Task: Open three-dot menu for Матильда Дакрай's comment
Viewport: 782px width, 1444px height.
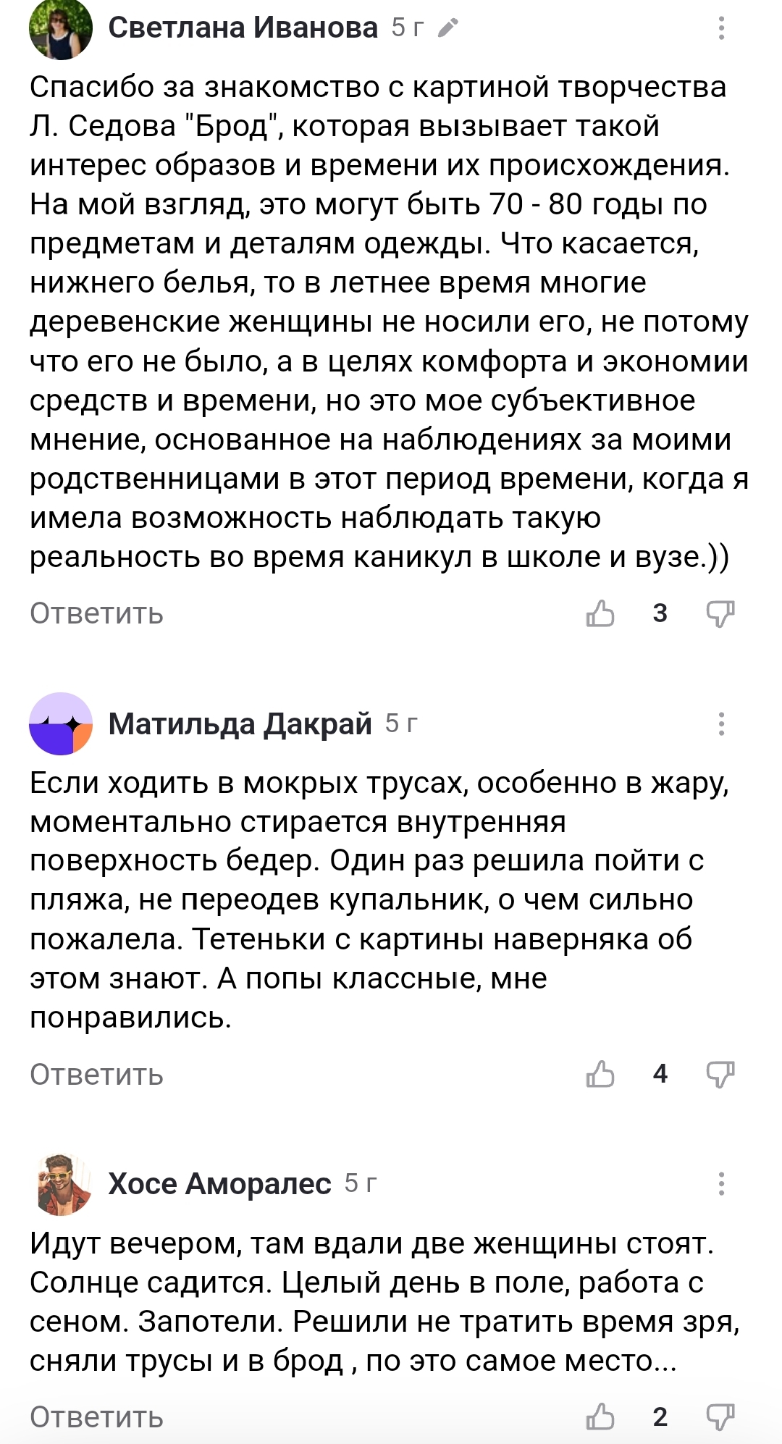Action: coord(721,723)
